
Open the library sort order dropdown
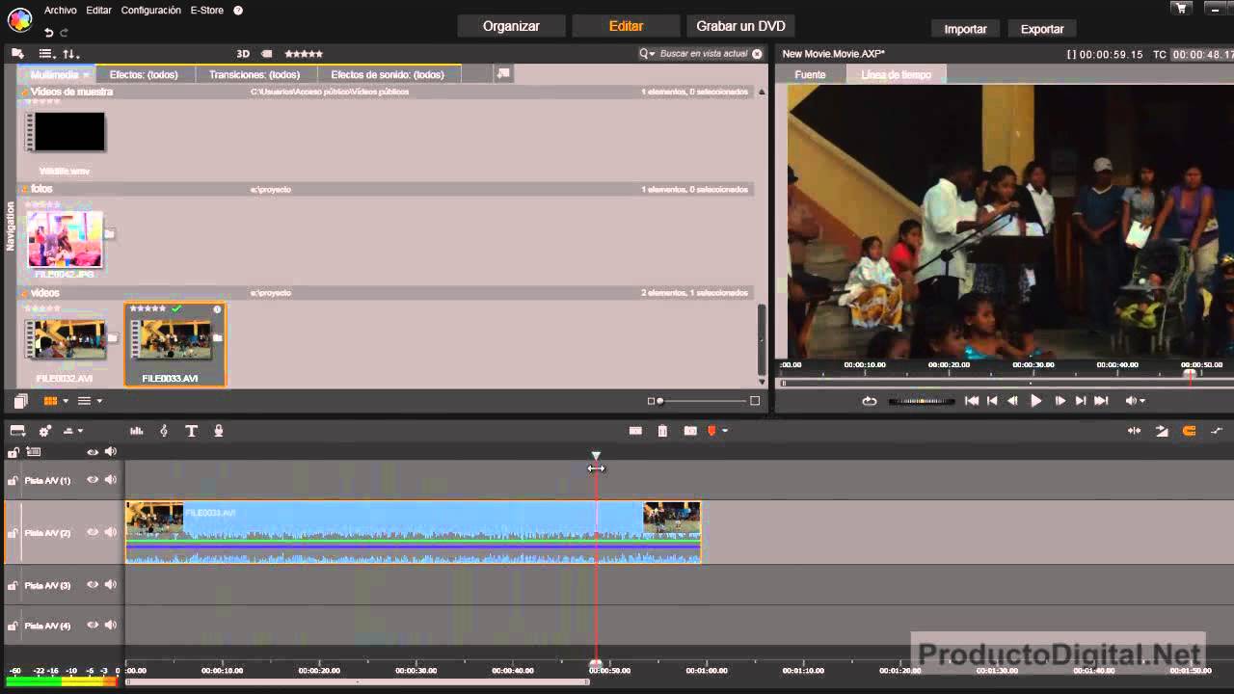[71, 54]
